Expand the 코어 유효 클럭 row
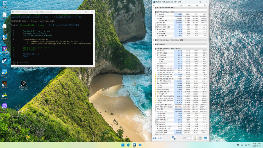The height and width of the screenshot is (148, 263). pyautogui.click(x=155, y=21)
